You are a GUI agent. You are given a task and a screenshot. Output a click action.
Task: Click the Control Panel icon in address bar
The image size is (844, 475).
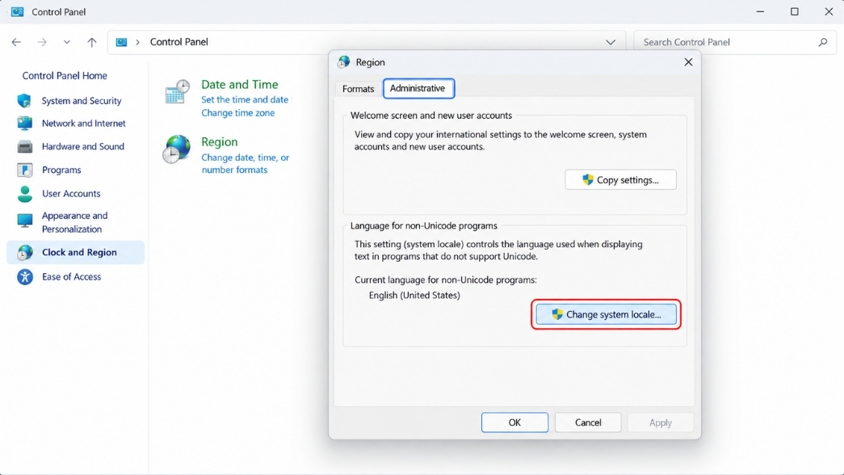point(122,42)
